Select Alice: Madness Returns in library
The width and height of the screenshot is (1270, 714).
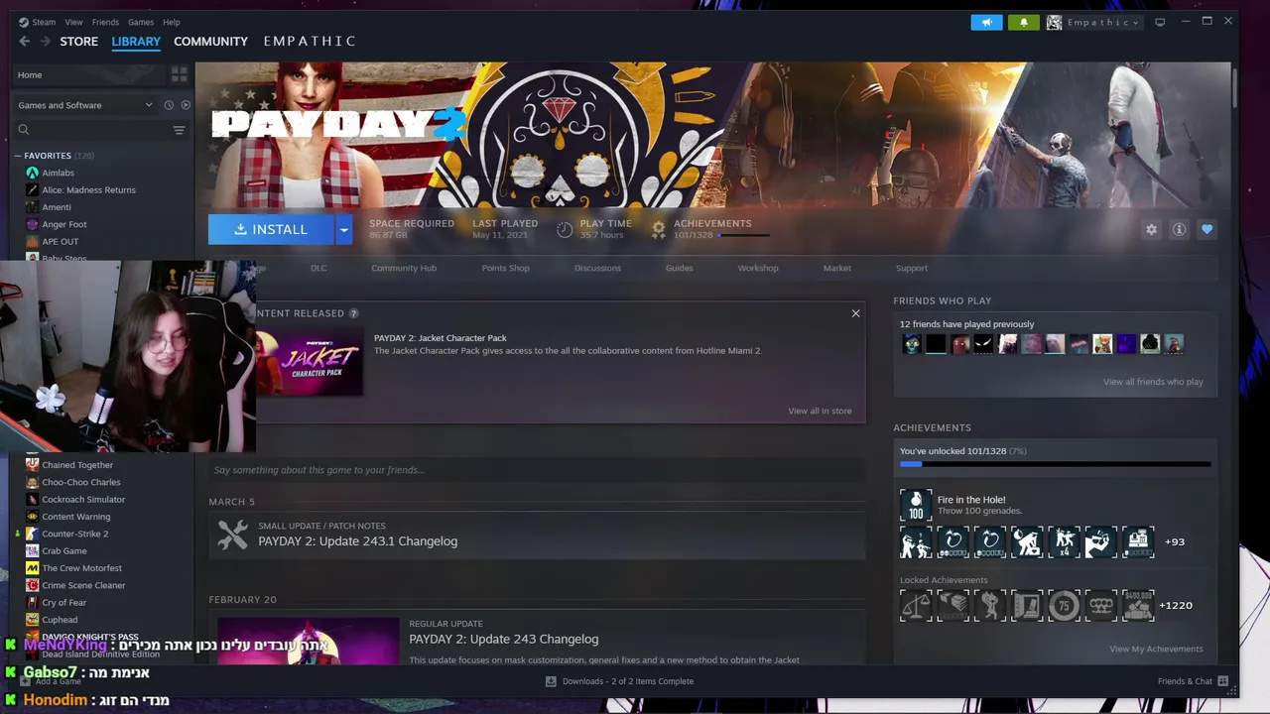88,189
